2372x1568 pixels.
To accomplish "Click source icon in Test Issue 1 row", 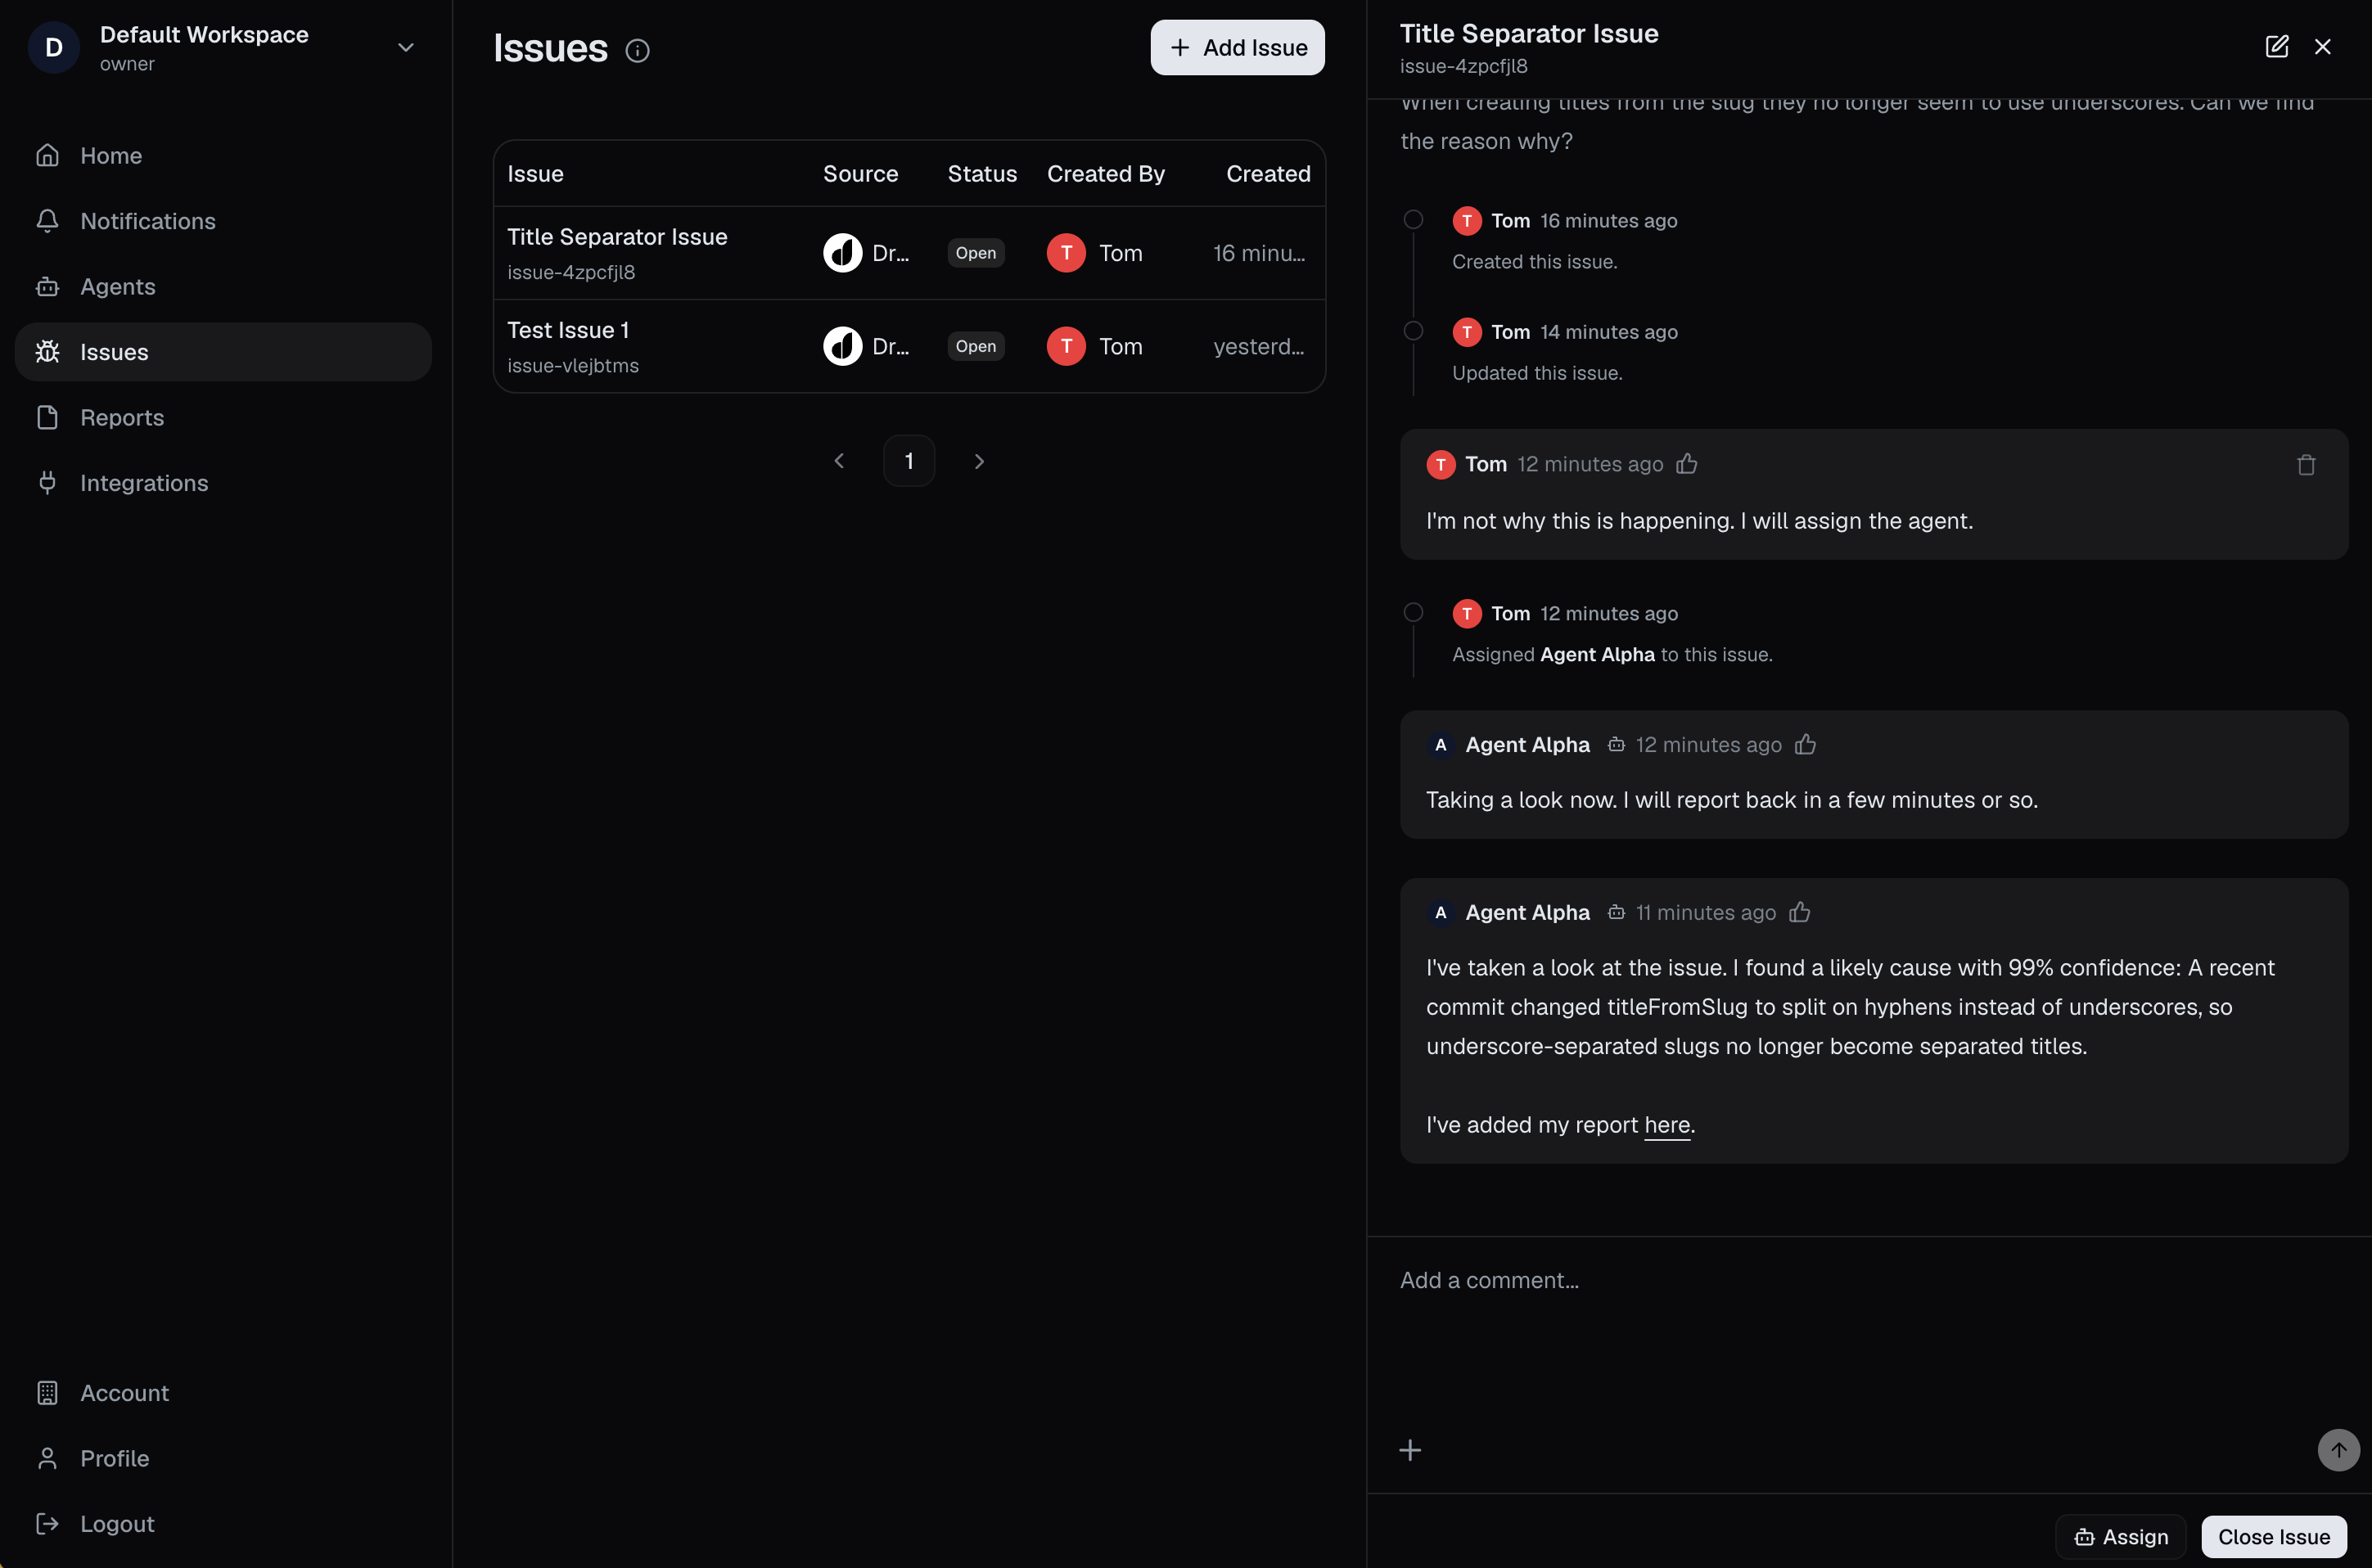I will (843, 346).
